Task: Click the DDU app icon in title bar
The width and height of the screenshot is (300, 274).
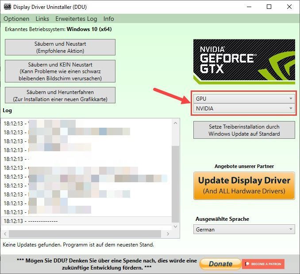Action: point(8,7)
